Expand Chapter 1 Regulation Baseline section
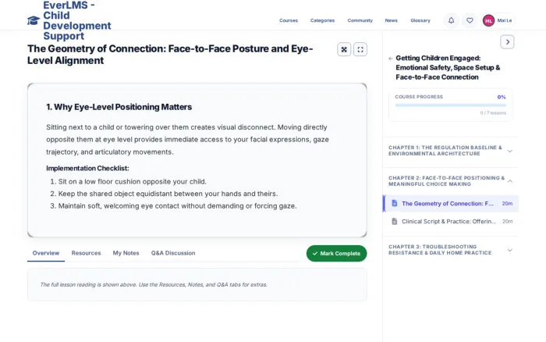Screen dimensions: 546x342 click(x=450, y=151)
